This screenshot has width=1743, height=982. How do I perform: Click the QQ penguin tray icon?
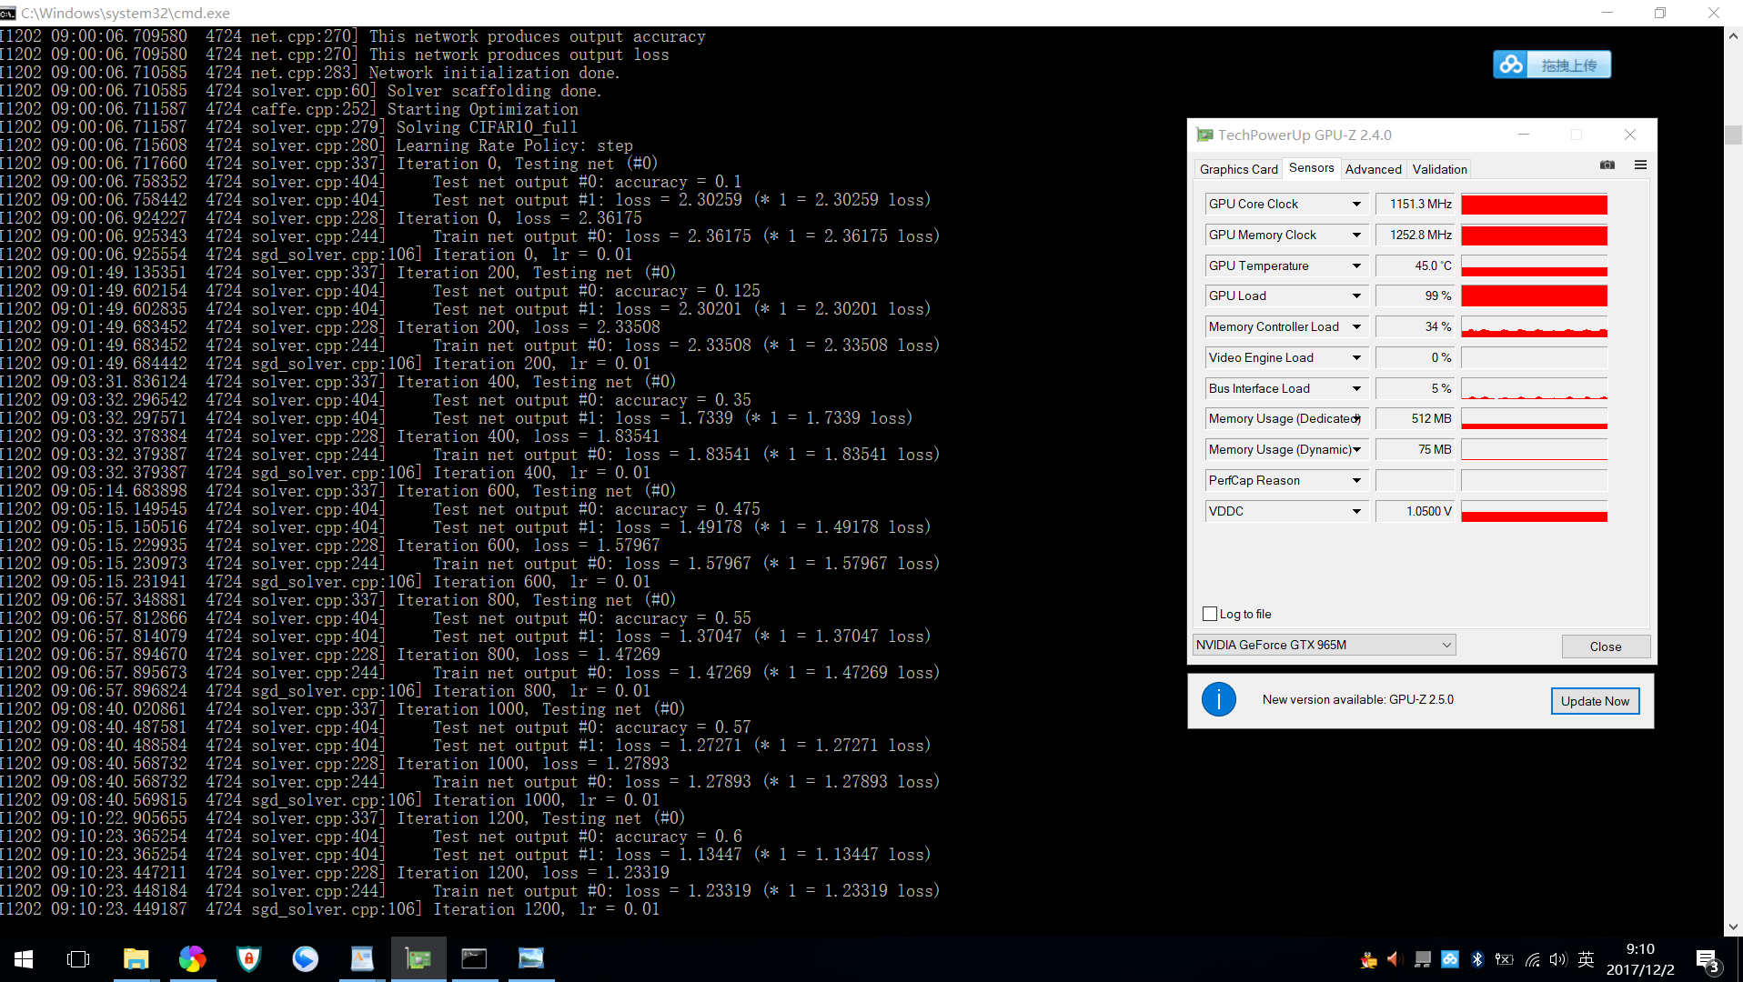point(1368,959)
